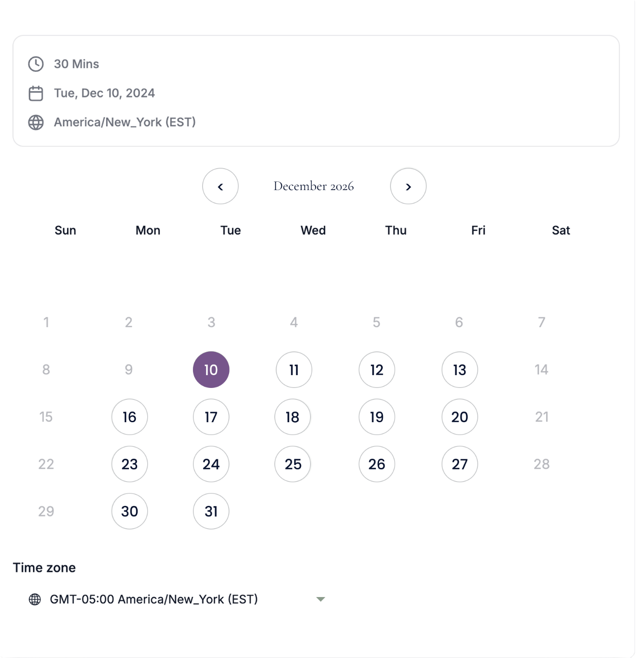Pick date 24 in the calendar

tap(211, 464)
